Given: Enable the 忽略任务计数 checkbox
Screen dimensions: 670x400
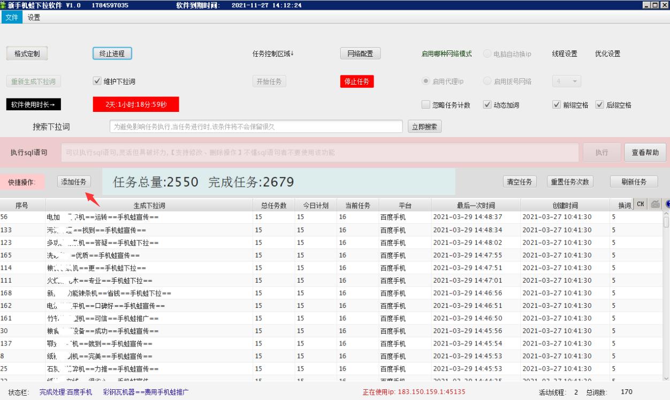Looking at the screenshot, I should 425,105.
